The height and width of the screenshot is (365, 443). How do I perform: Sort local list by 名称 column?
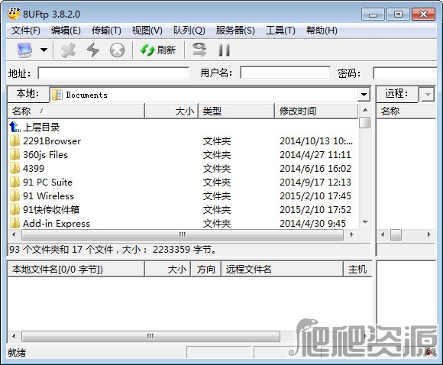coord(76,111)
